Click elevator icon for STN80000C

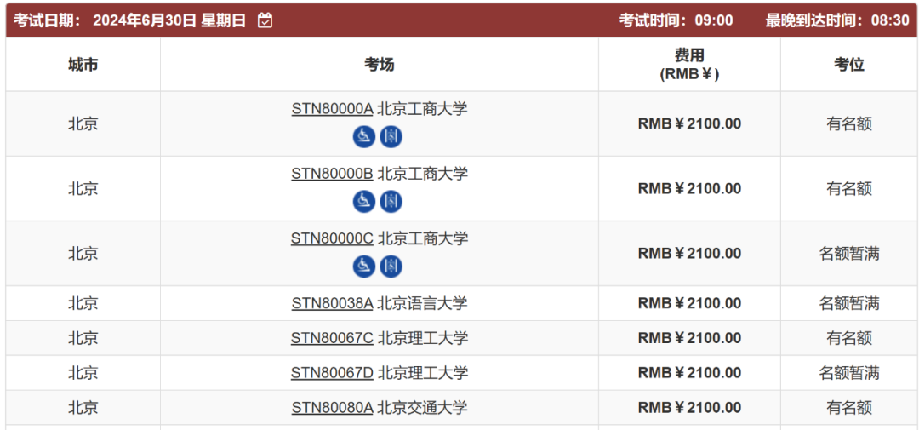391,267
